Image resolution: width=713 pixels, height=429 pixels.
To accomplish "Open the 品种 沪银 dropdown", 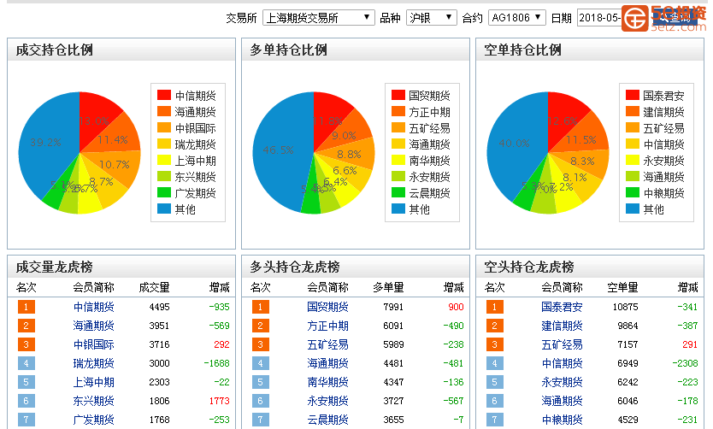I will click(x=431, y=18).
